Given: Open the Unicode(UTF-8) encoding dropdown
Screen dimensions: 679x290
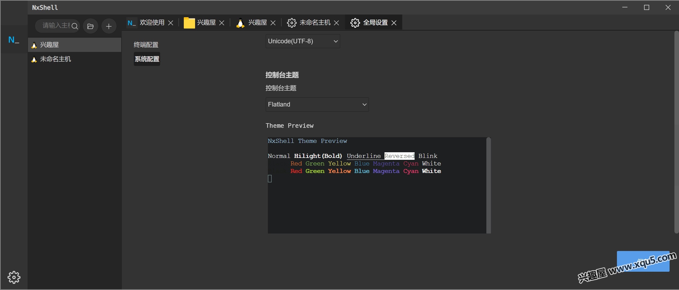Looking at the screenshot, I should point(303,41).
